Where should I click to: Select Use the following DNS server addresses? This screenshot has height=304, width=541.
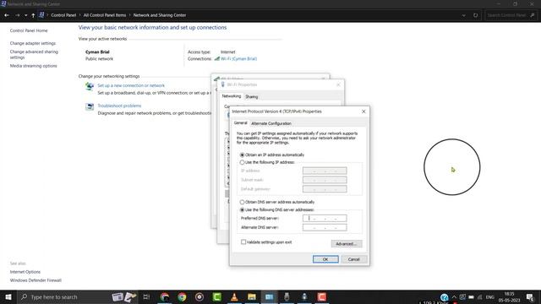click(242, 210)
